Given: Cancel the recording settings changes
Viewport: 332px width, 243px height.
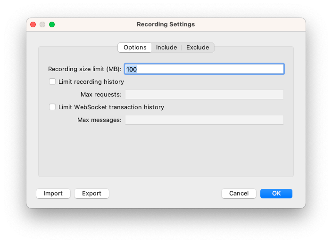Looking at the screenshot, I should 239,194.
